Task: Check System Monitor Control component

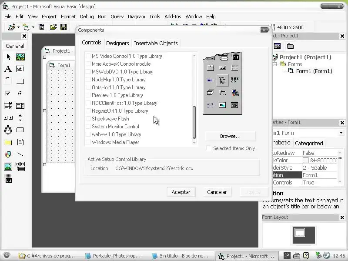Action: pyautogui.click(x=88, y=127)
